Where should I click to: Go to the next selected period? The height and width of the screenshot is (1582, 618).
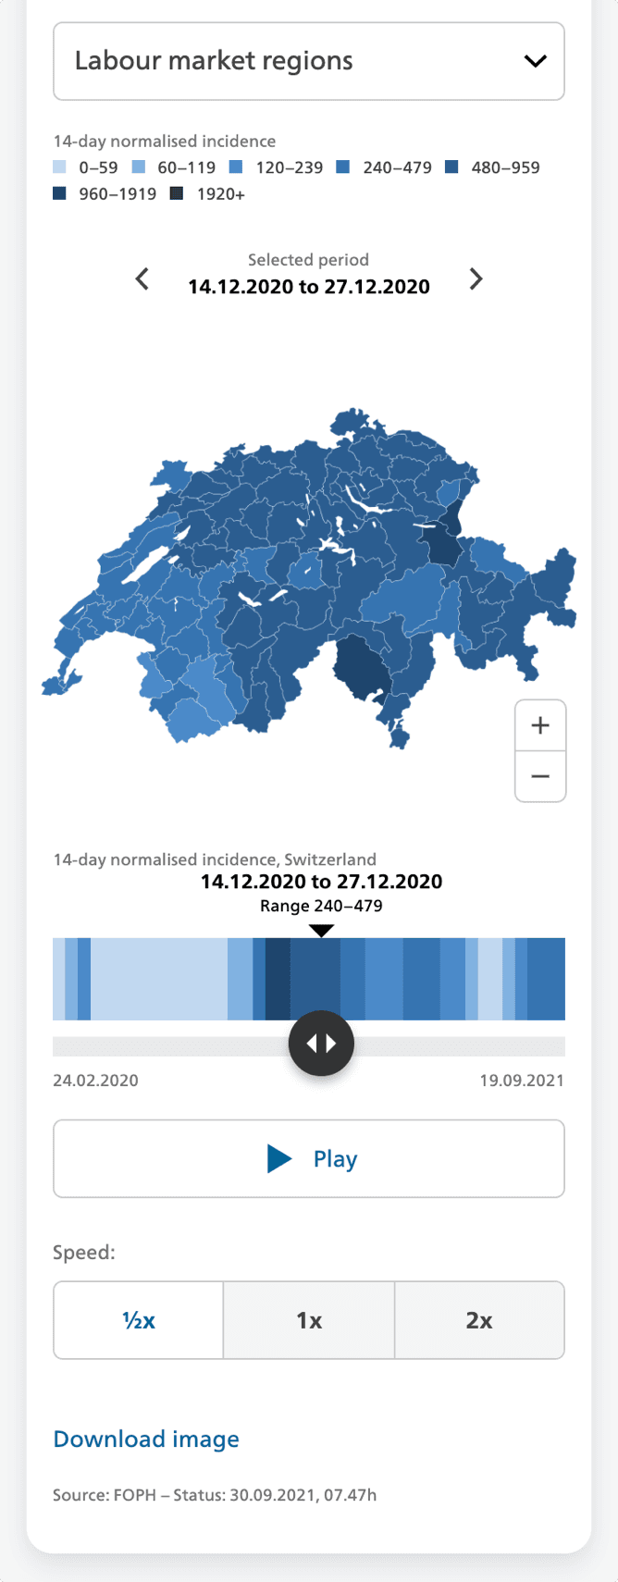tap(476, 278)
